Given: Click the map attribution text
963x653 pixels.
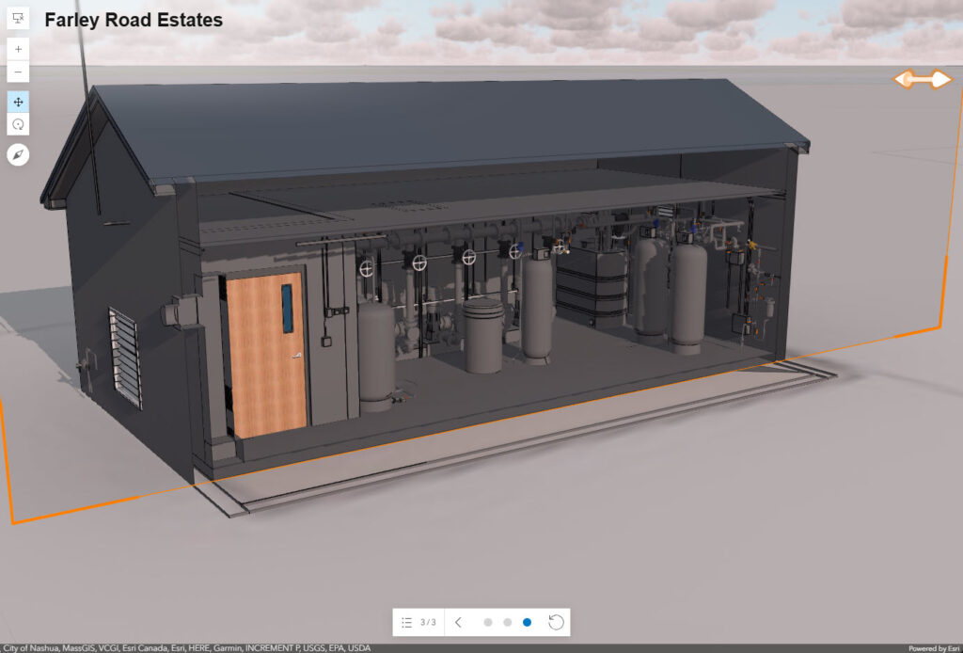Looking at the screenshot, I should (x=187, y=648).
